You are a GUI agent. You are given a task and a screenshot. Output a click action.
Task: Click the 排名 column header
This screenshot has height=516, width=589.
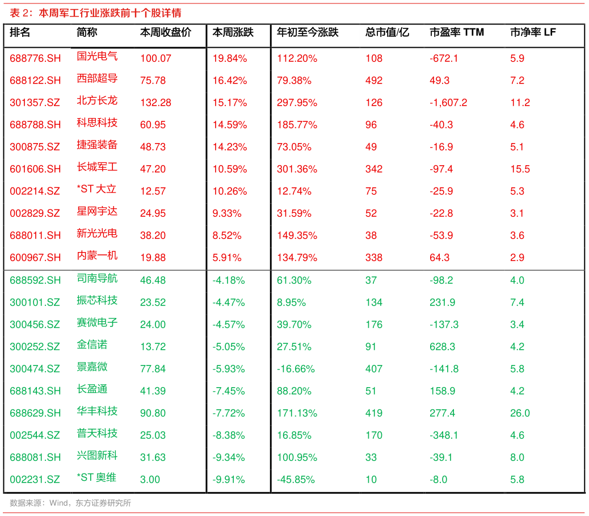[20, 33]
